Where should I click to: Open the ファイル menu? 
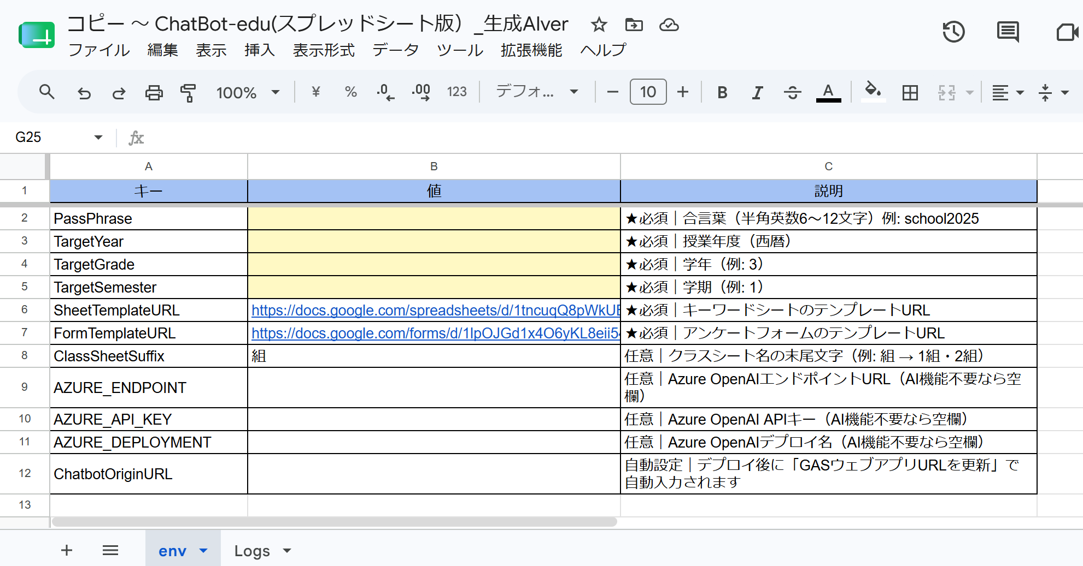99,50
